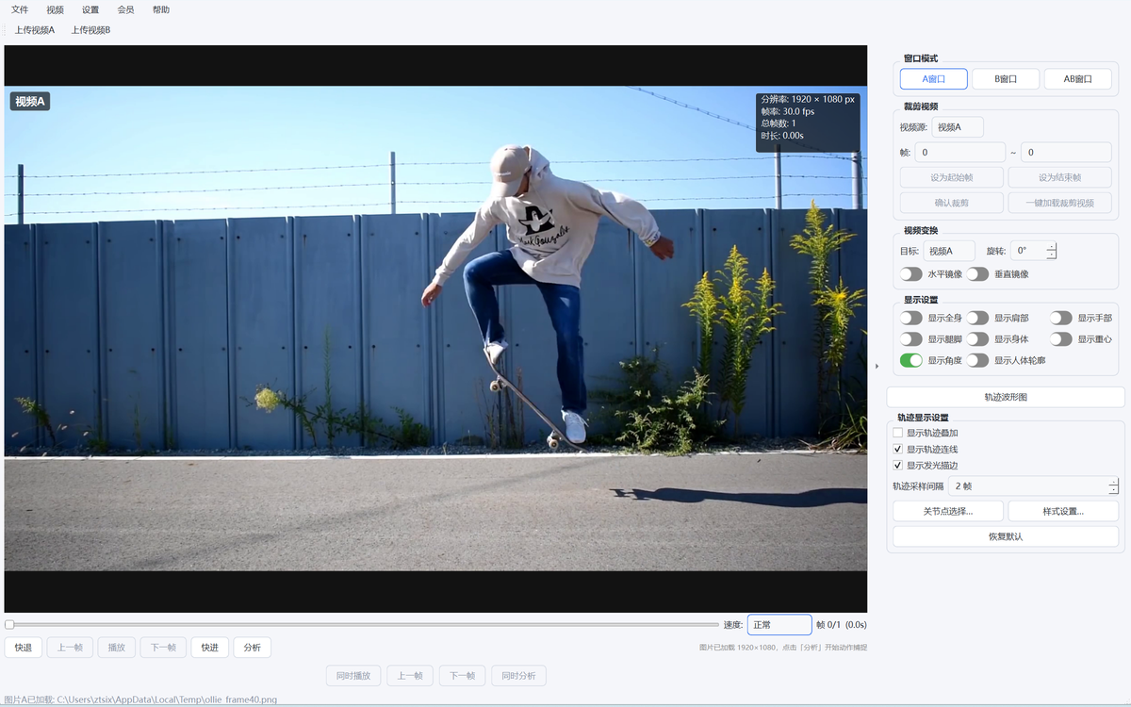Open the 速度 dropdown showing 正常
Viewport: 1131px width, 707px height.
(x=779, y=624)
